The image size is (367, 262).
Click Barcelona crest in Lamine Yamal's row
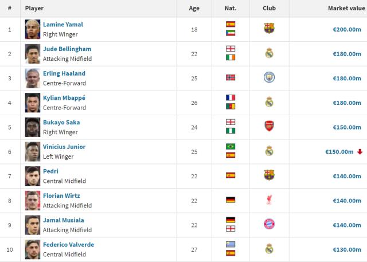click(269, 29)
